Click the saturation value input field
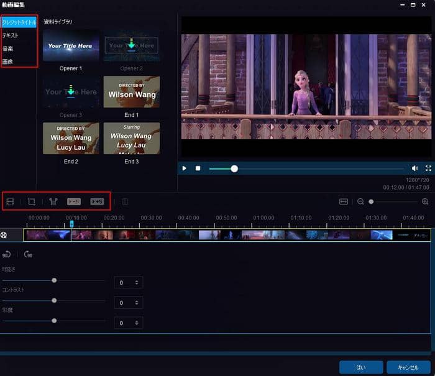The image size is (435, 376). (129, 323)
